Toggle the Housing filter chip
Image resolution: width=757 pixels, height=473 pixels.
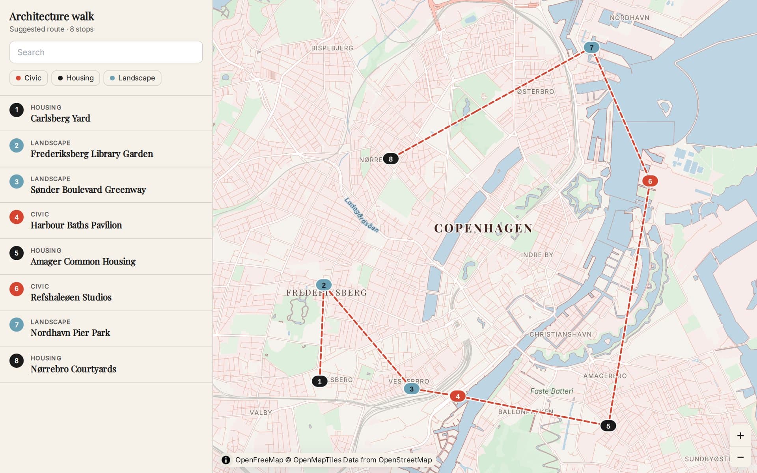coord(76,78)
